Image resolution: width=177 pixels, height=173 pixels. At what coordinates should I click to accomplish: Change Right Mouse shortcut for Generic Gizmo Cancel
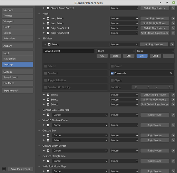(x=155, y=115)
